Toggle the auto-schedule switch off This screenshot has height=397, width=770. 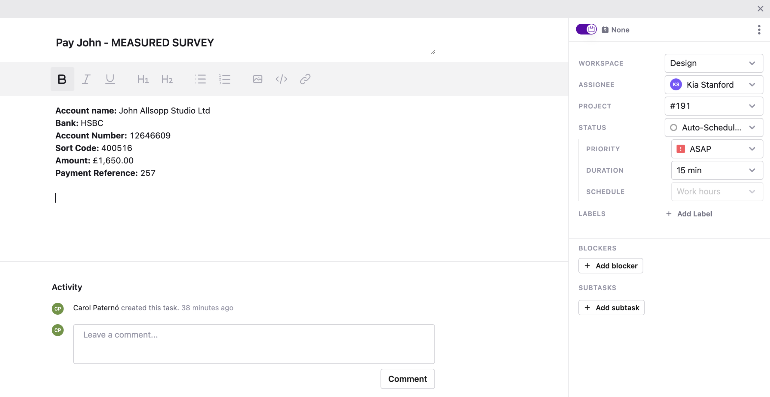click(586, 29)
